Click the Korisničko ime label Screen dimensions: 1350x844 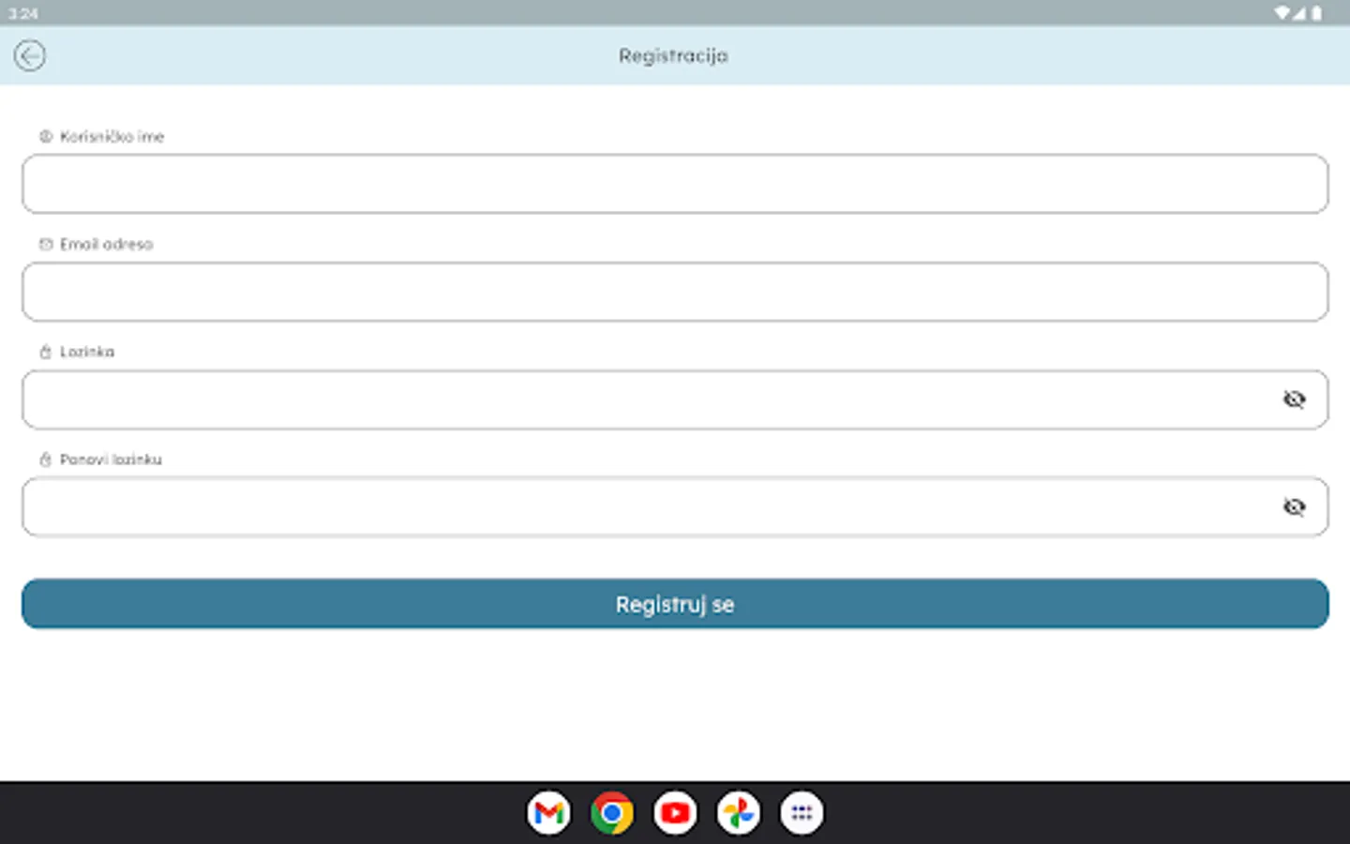tap(112, 137)
